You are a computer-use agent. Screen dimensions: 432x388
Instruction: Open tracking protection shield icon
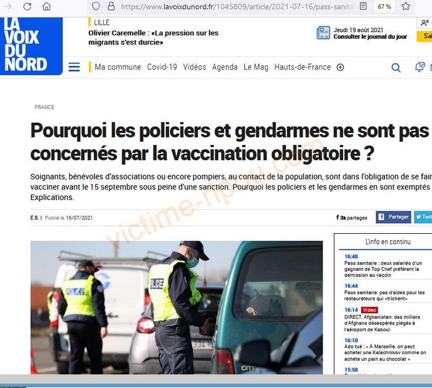[96, 6]
